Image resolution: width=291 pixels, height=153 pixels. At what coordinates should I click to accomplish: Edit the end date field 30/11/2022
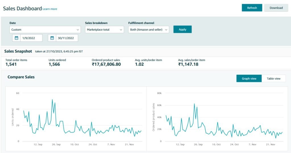pyautogui.click(x=67, y=38)
